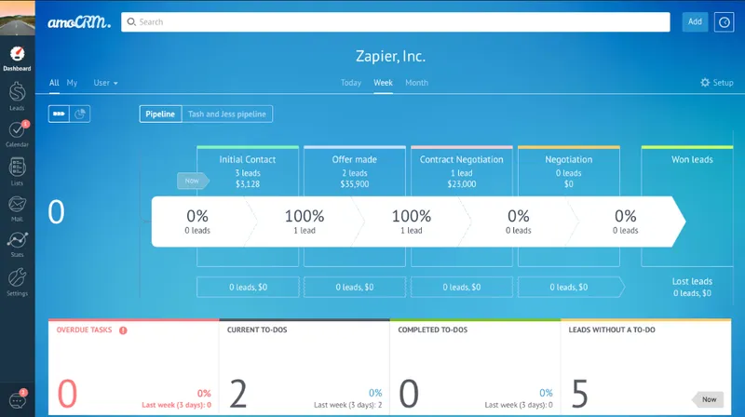The width and height of the screenshot is (745, 417).
Task: Click the magnifier search icon
Action: (x=131, y=21)
